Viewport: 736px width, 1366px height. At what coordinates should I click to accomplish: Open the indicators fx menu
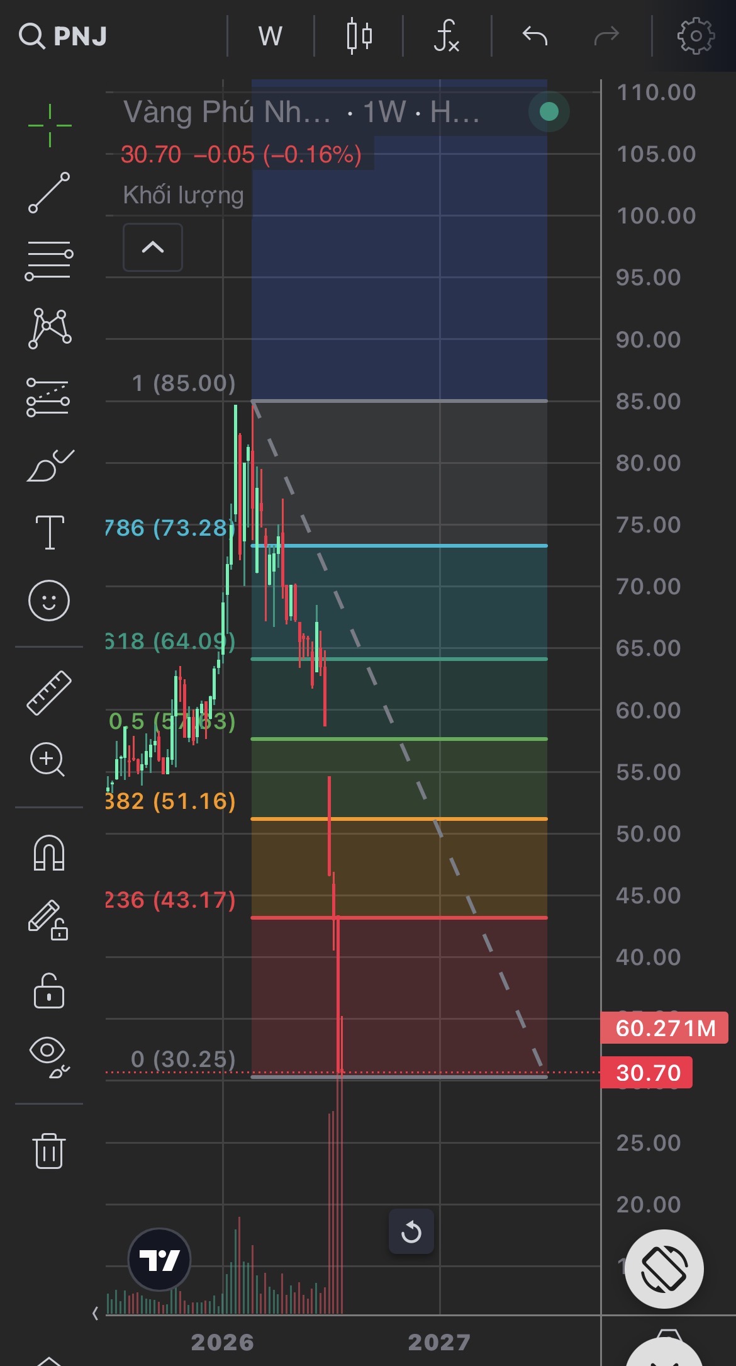[447, 36]
